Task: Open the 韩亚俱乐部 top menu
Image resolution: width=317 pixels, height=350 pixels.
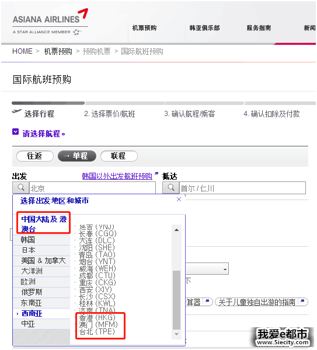Action: click(204, 28)
